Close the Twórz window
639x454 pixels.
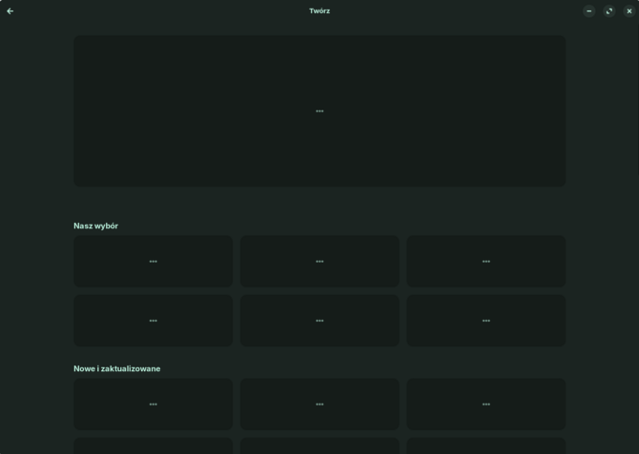[629, 11]
